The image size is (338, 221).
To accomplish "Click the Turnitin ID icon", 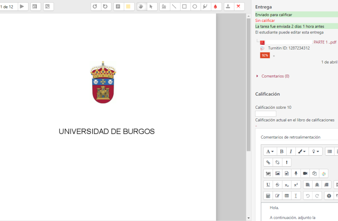I will (x=262, y=48).
